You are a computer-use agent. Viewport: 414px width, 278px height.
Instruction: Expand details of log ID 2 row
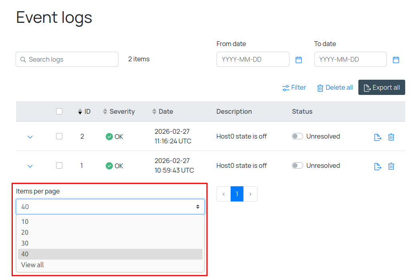[30, 137]
